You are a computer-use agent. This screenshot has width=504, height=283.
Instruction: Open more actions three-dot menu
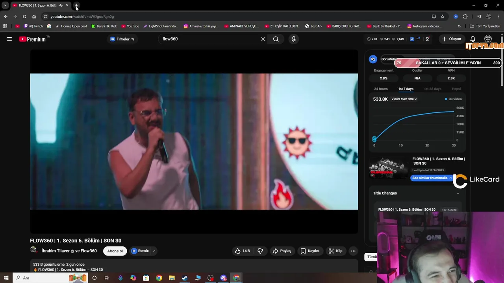pos(353,251)
